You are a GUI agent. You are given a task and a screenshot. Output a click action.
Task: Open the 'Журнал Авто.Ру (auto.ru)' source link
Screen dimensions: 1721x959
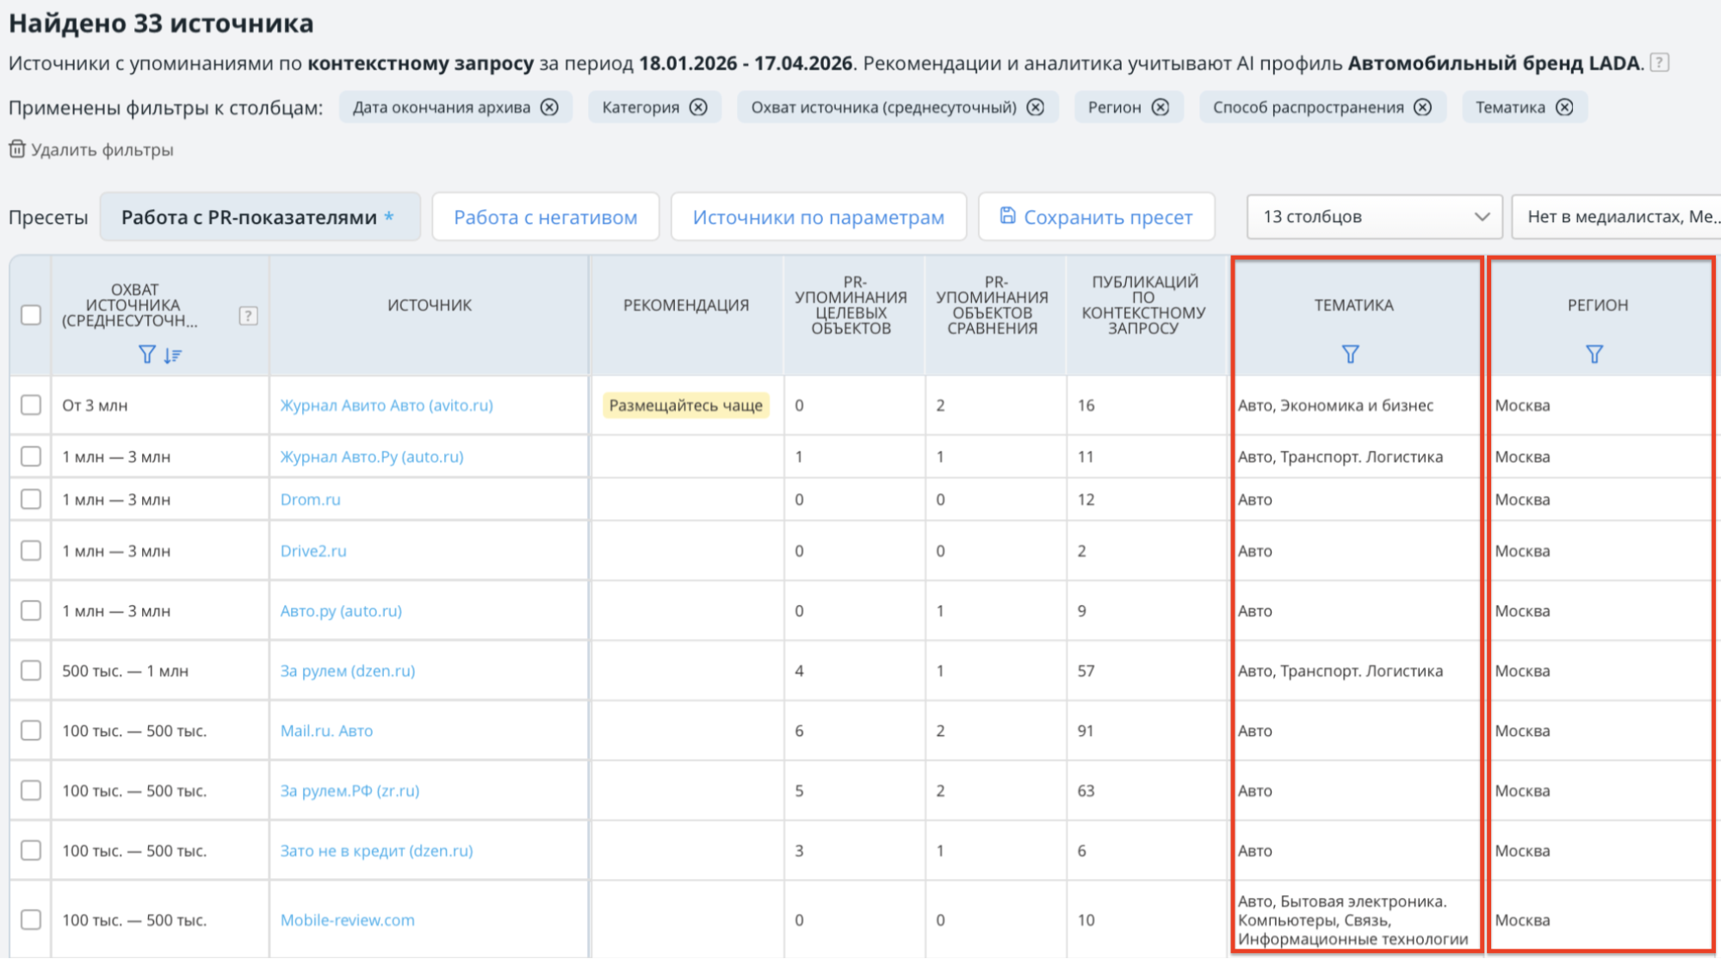(372, 457)
